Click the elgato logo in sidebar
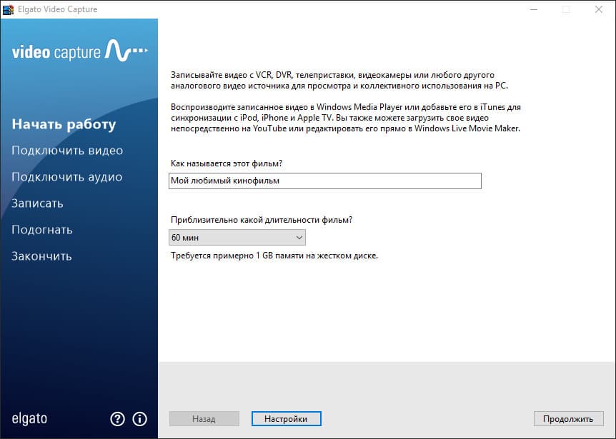 (29, 418)
